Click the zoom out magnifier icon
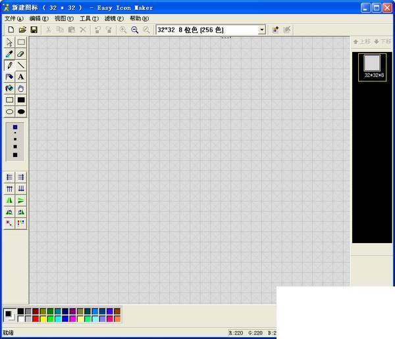Image resolution: width=395 pixels, height=339 pixels. 135,30
